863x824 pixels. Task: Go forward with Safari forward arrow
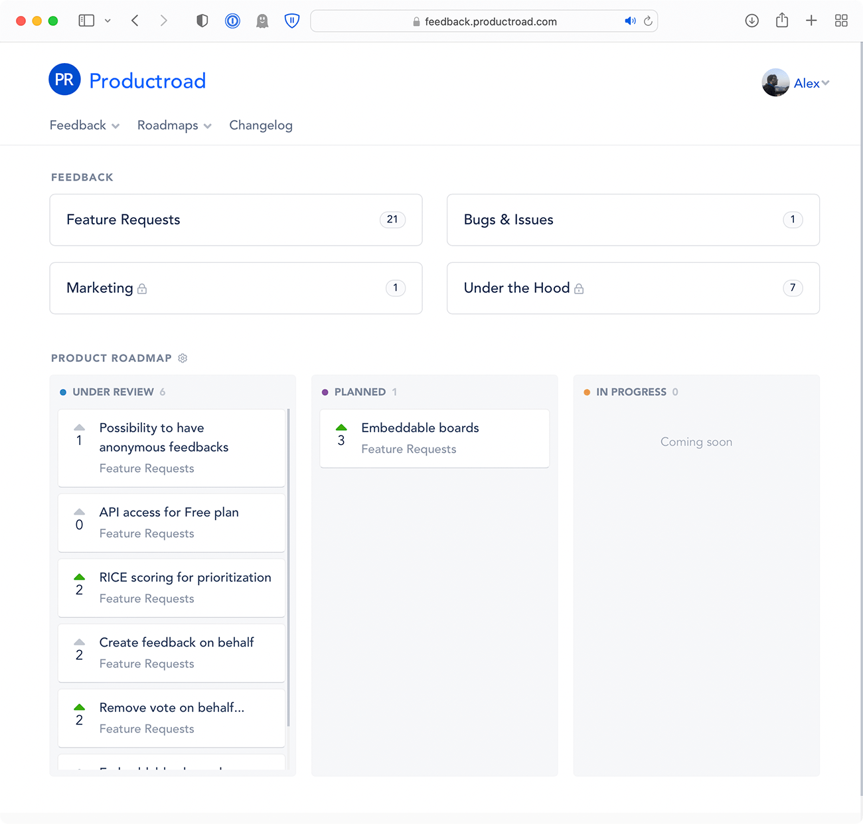point(163,21)
